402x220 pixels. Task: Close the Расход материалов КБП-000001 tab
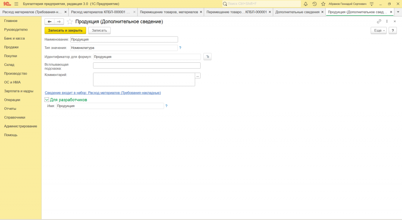pyautogui.click(x=134, y=12)
